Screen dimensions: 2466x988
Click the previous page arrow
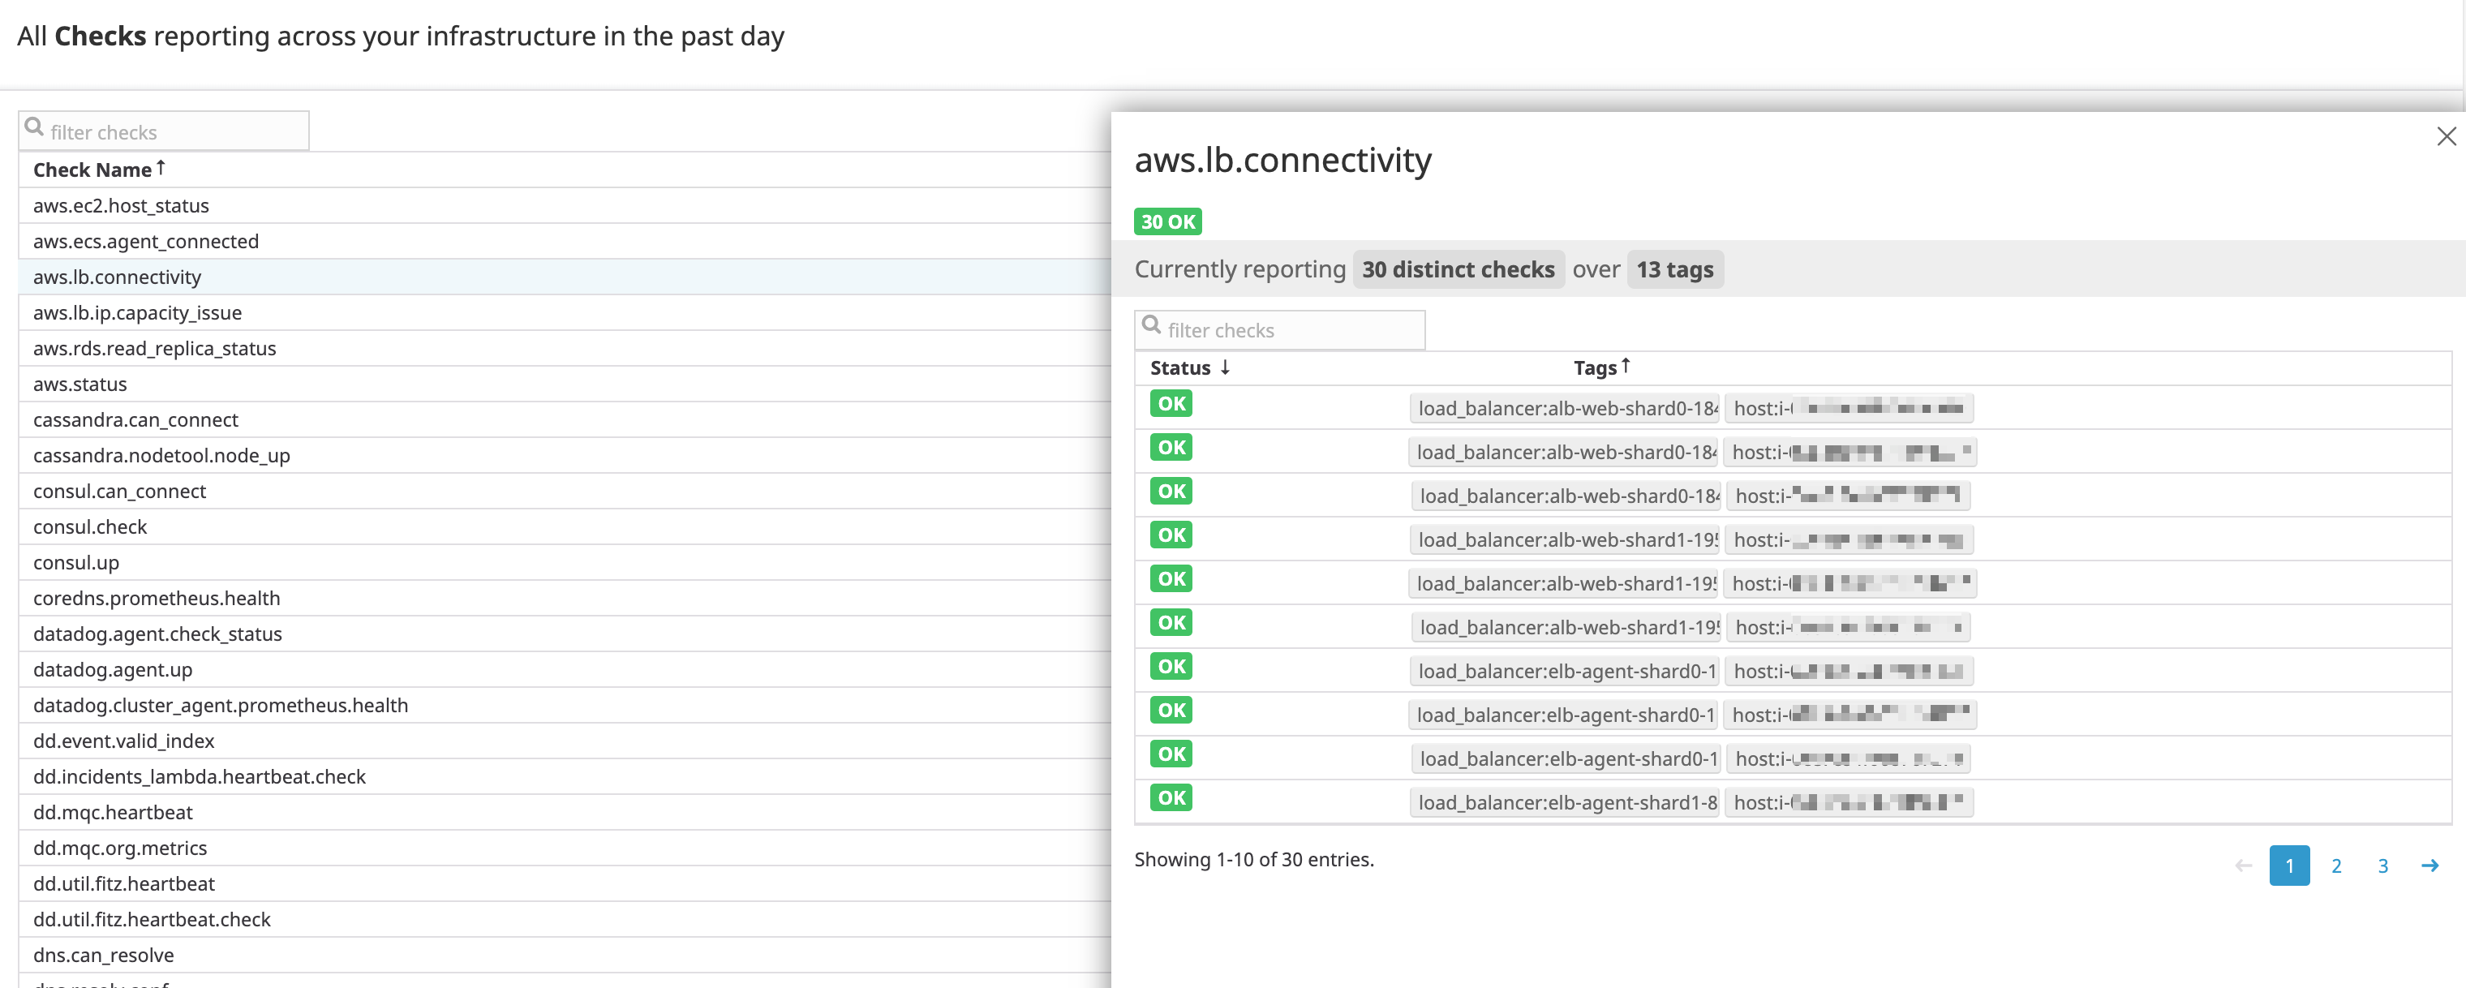point(2242,866)
